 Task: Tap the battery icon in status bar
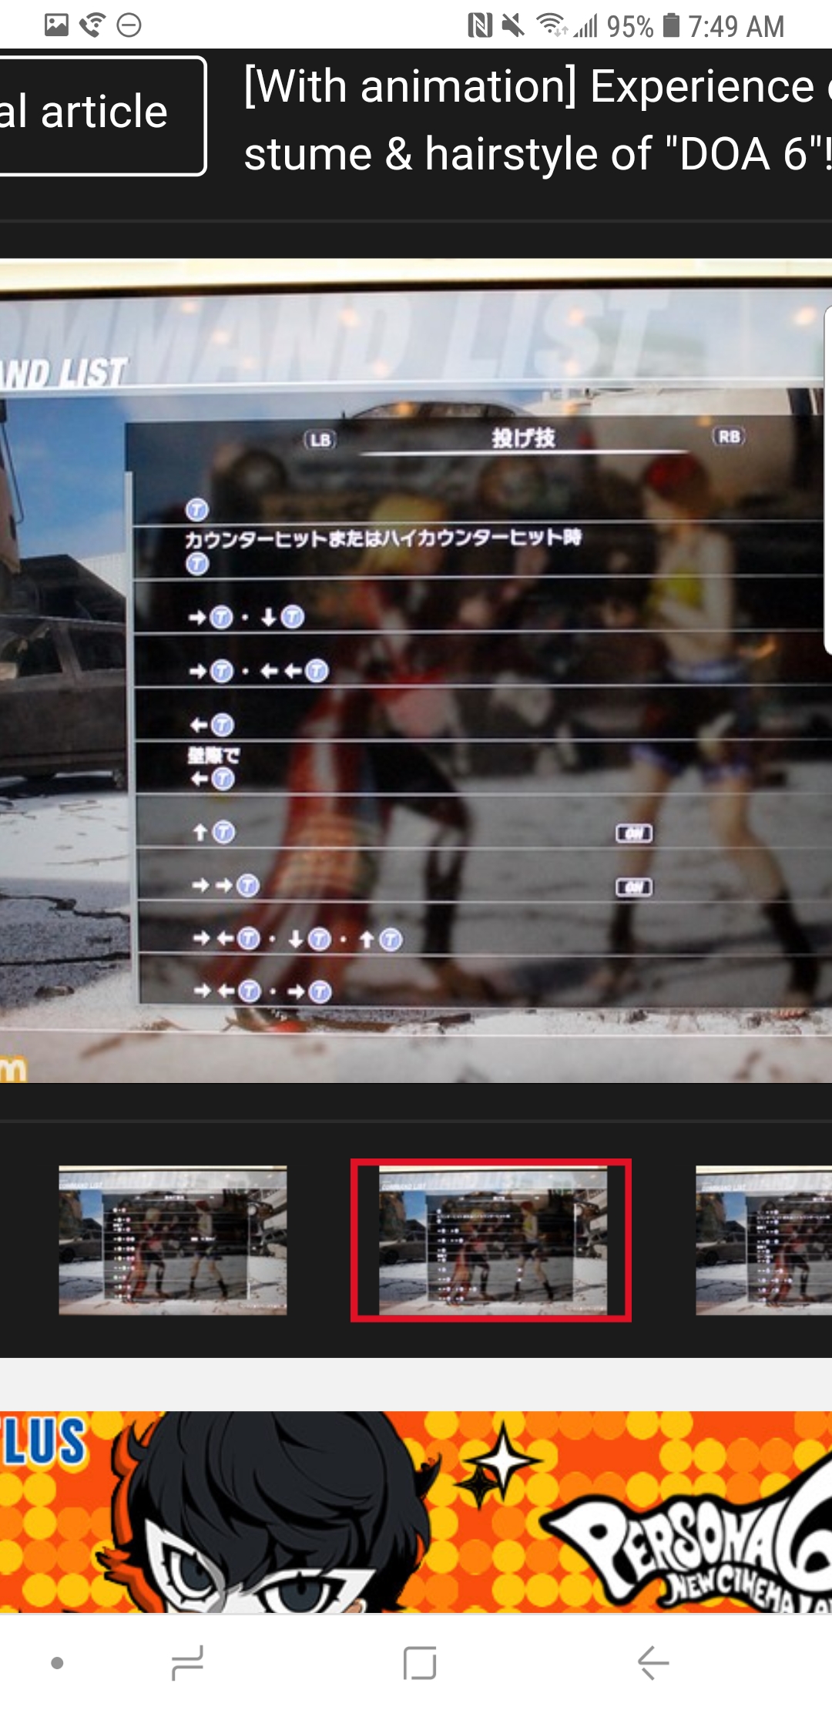click(x=672, y=25)
